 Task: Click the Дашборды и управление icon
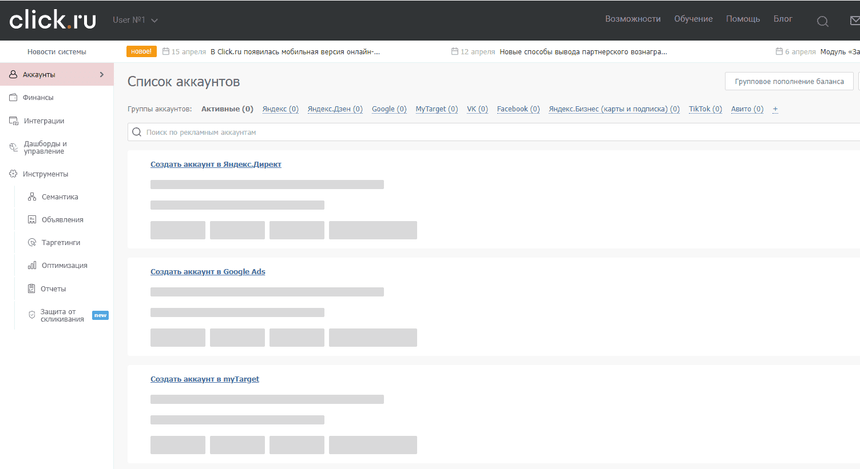pos(14,147)
